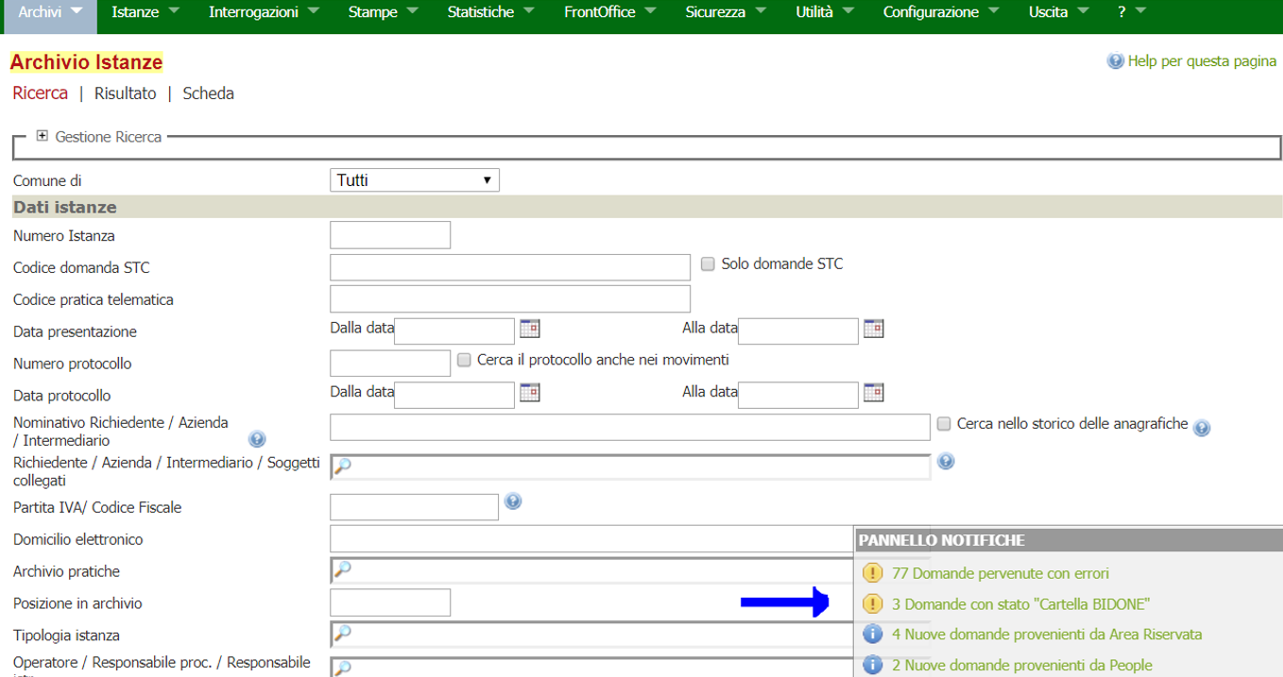The width and height of the screenshot is (1283, 677).
Task: Open calendar for Data protocollo end date
Action: click(x=873, y=393)
